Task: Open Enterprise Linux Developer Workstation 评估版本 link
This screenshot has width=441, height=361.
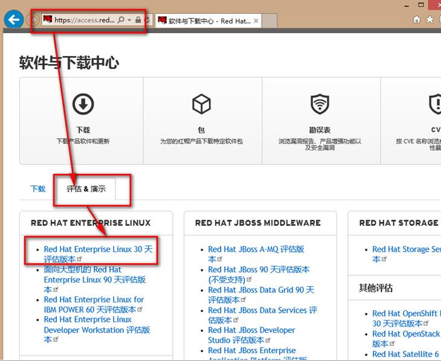Action: [x=97, y=330]
